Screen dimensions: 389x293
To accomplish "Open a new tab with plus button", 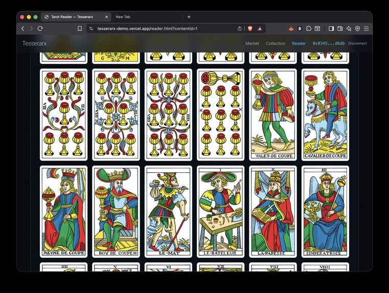I will tap(189, 17).
